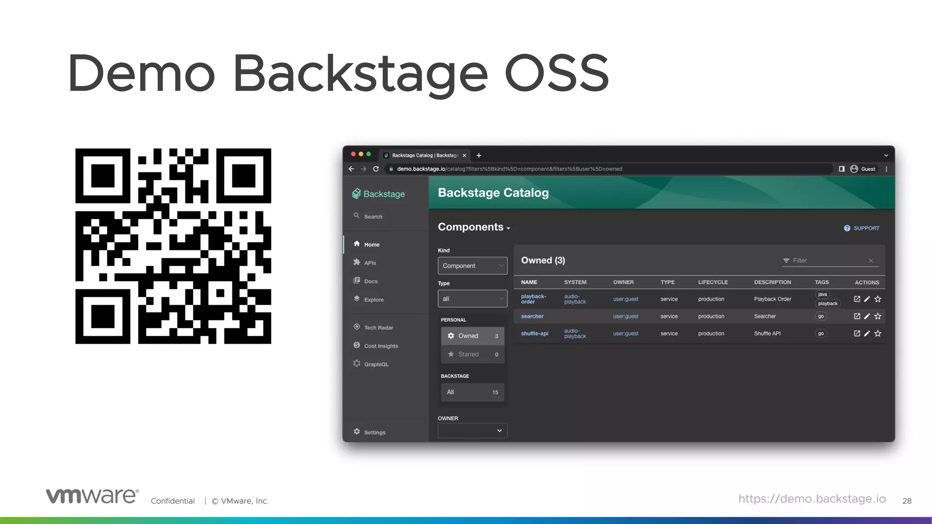Open Cost Insights from sidebar
Screen dimensions: 932x524
coord(380,346)
